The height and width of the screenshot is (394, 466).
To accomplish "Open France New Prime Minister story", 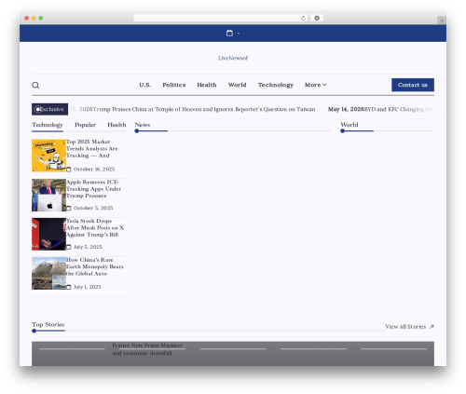I will coord(147,349).
